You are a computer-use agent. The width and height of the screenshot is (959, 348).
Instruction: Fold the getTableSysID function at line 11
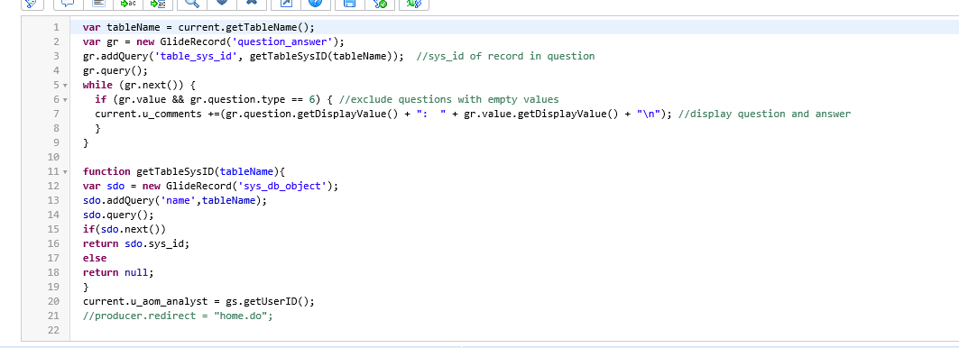pos(65,172)
